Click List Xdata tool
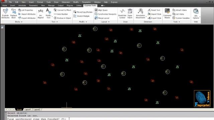The height and width of the screenshot is (120, 214). pyautogui.click(x=178, y=14)
